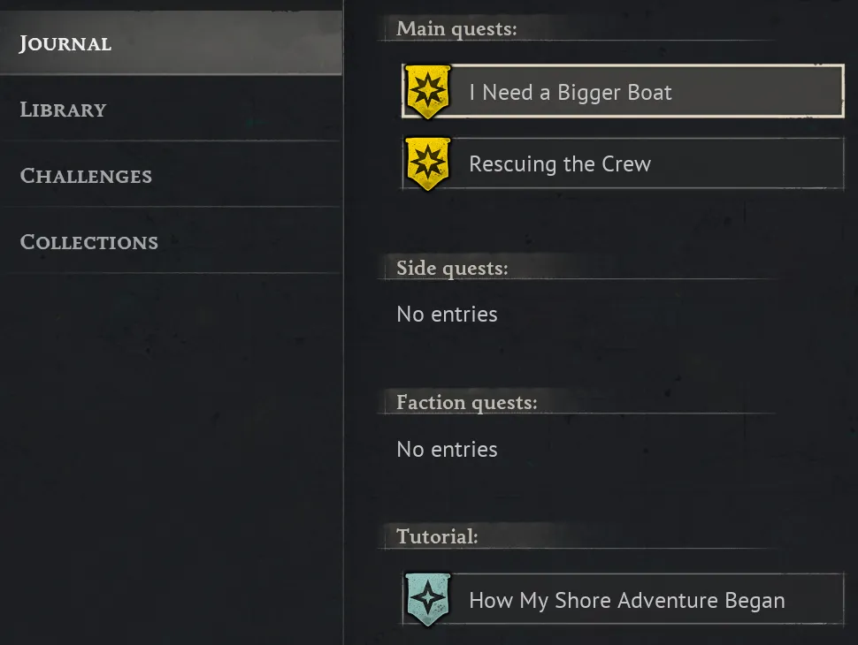Click the divider line under Faction quests header
Screen dimensions: 858x645
(x=575, y=414)
